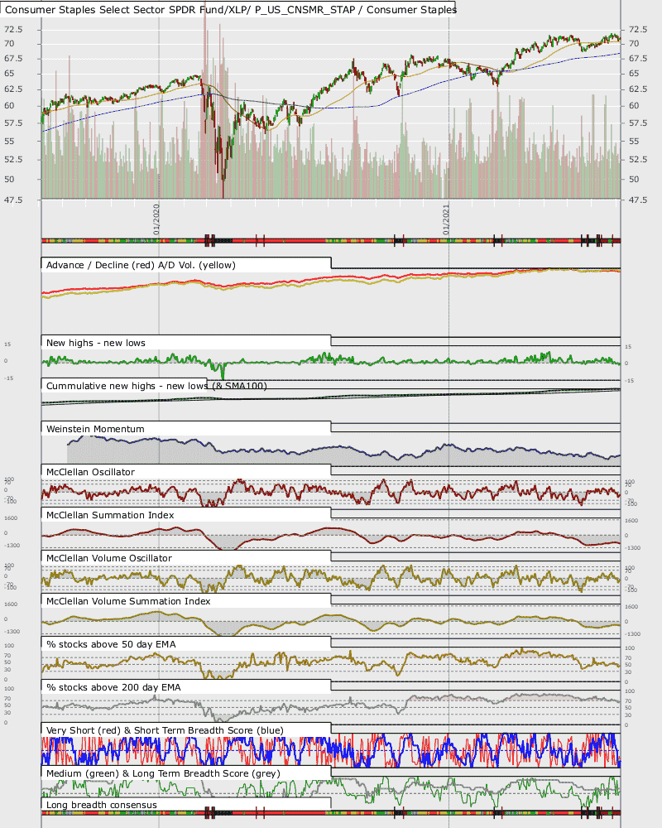Image resolution: width=662 pixels, height=828 pixels.
Task: Click the 01/2020 date marker on time axis
Action: click(156, 219)
